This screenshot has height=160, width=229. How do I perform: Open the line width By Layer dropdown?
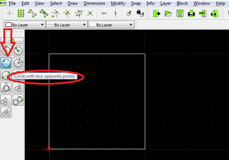(67, 25)
